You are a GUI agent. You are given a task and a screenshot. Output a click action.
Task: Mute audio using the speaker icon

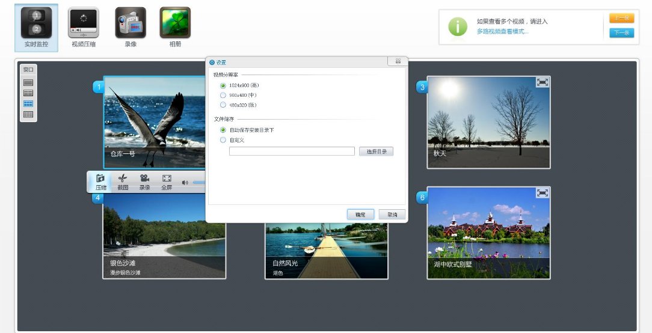coord(185,183)
